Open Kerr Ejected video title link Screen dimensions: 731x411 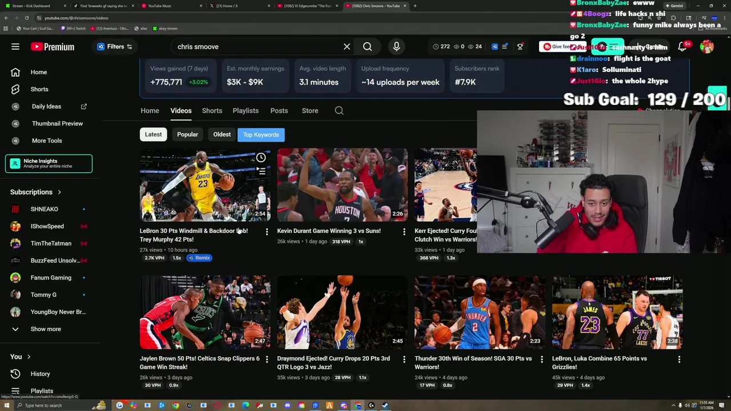[x=445, y=235]
